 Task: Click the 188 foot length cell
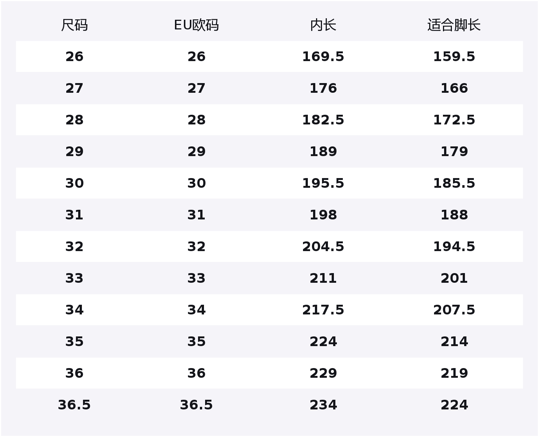click(454, 215)
